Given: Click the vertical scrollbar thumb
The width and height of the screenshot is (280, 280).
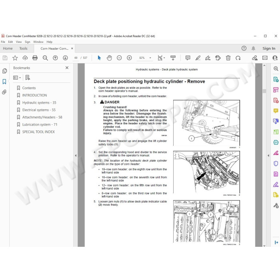Looking at the screenshot, I should click(x=264, y=91).
